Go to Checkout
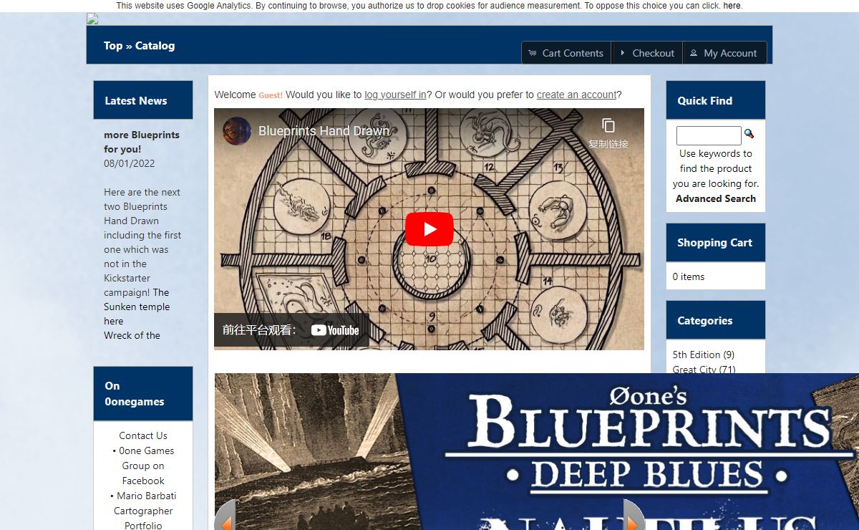The image size is (859, 530). (x=647, y=53)
